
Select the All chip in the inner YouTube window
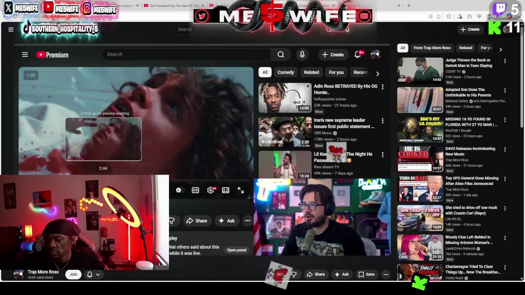[265, 73]
